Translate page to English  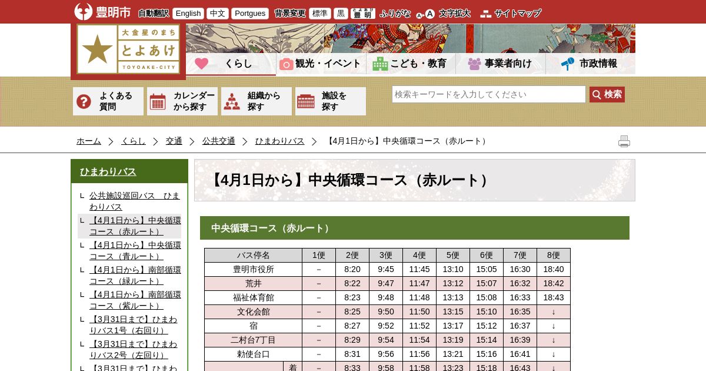click(x=188, y=13)
